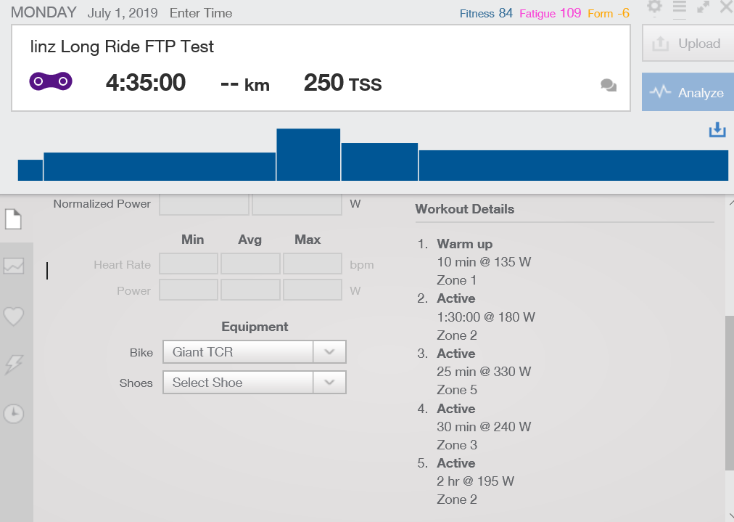Click the tallest 330 W interval bar

[x=308, y=155]
